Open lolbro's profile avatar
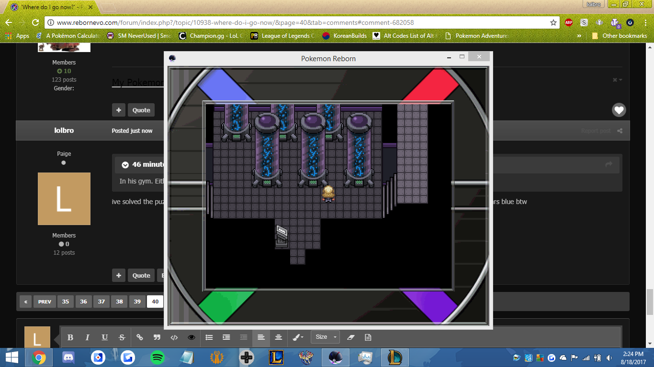This screenshot has width=654, height=367. (64, 199)
